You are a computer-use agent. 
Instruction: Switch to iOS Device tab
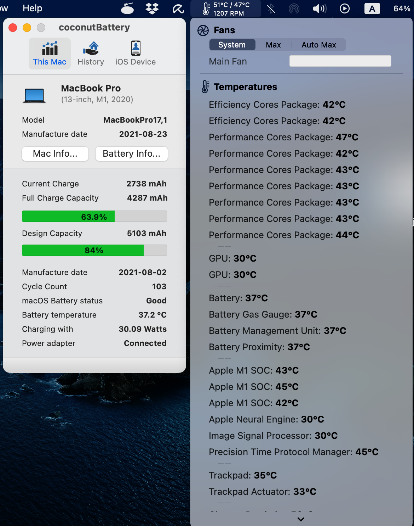pos(136,54)
